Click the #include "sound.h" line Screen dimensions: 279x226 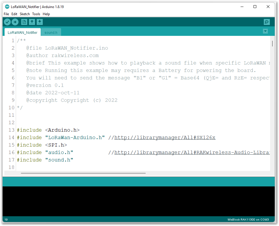coord(45,160)
